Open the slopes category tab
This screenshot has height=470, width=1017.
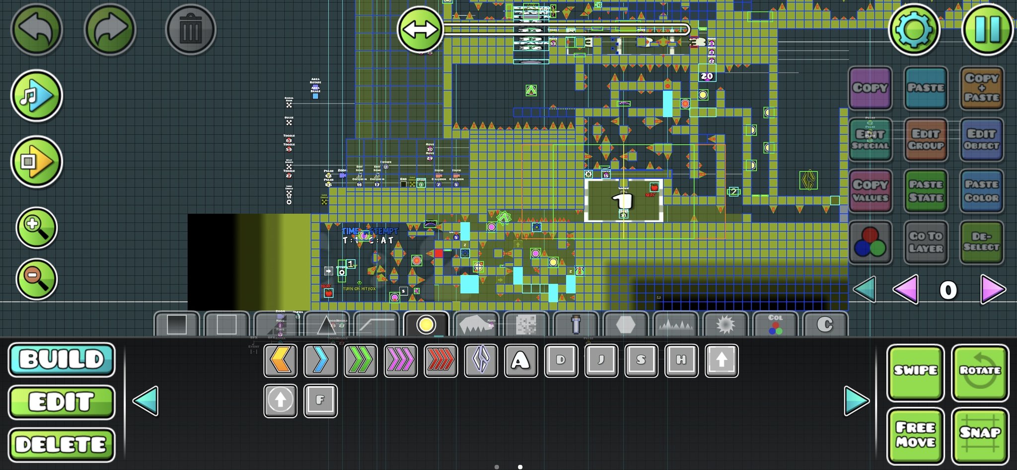tap(376, 324)
